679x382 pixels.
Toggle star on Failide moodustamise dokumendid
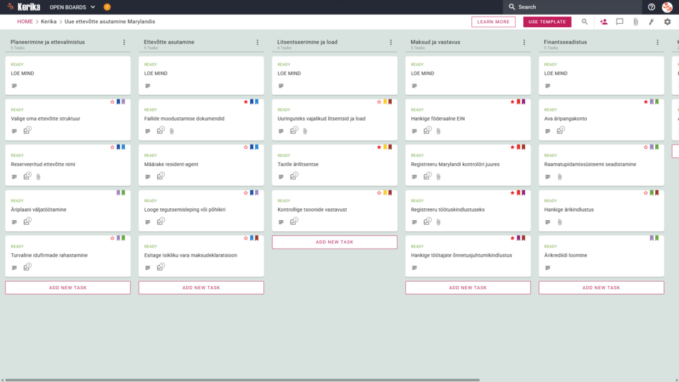click(246, 101)
